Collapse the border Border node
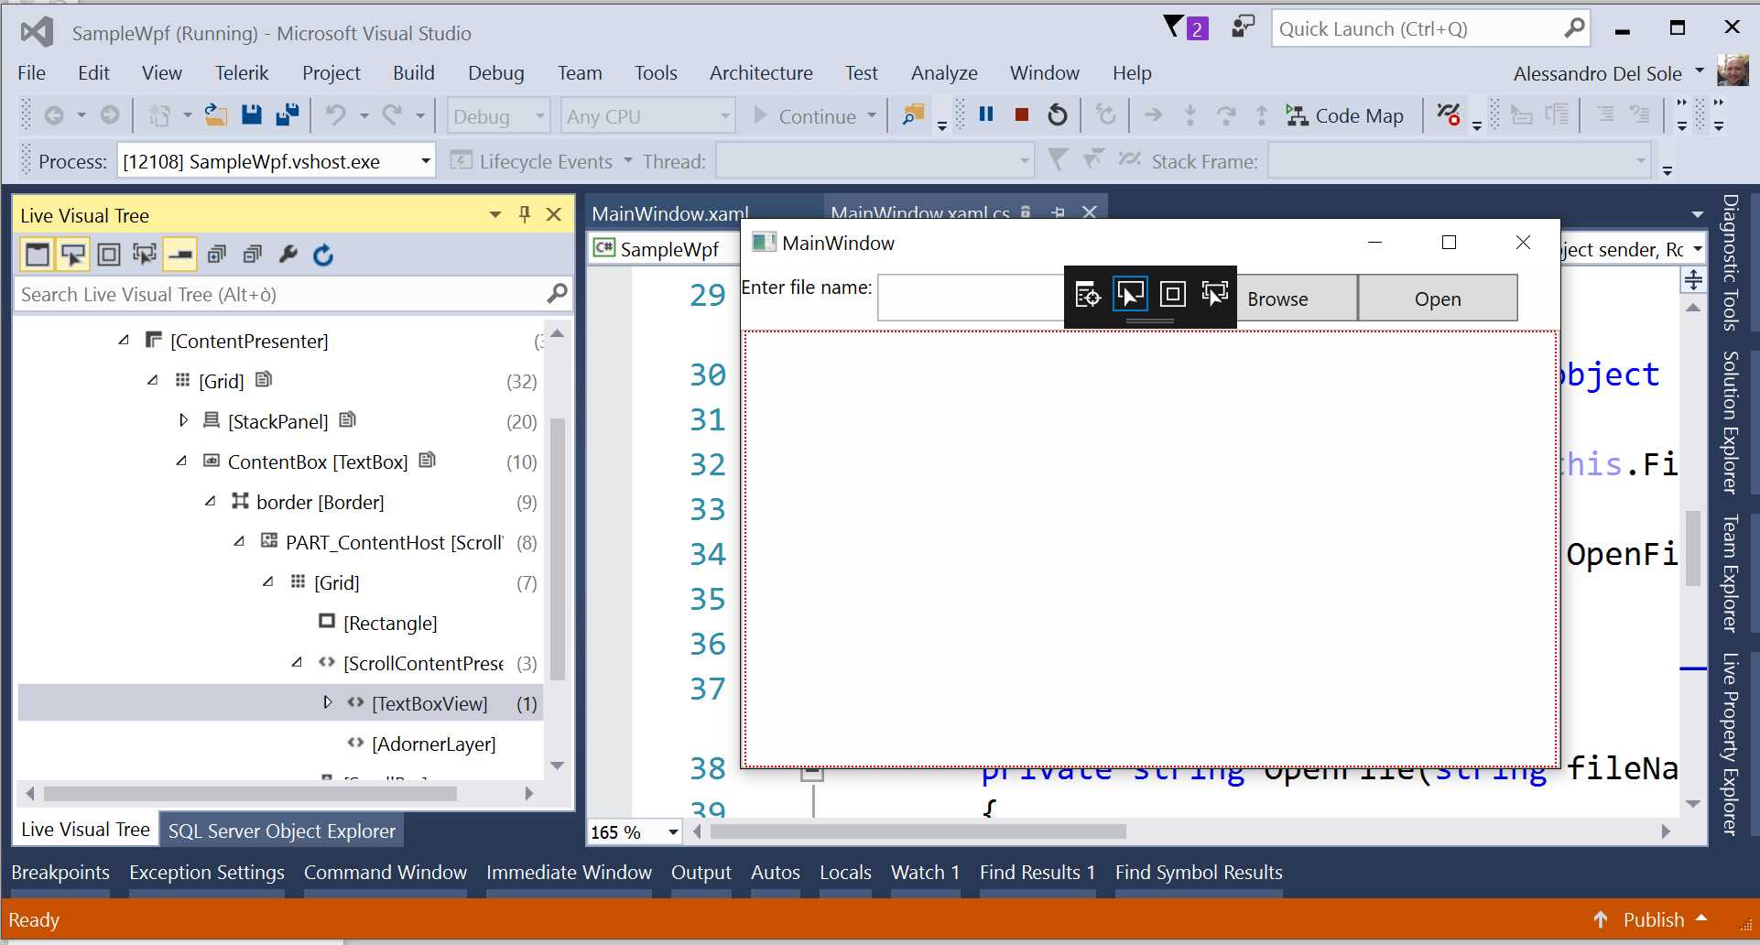1760x945 pixels. 211,501
